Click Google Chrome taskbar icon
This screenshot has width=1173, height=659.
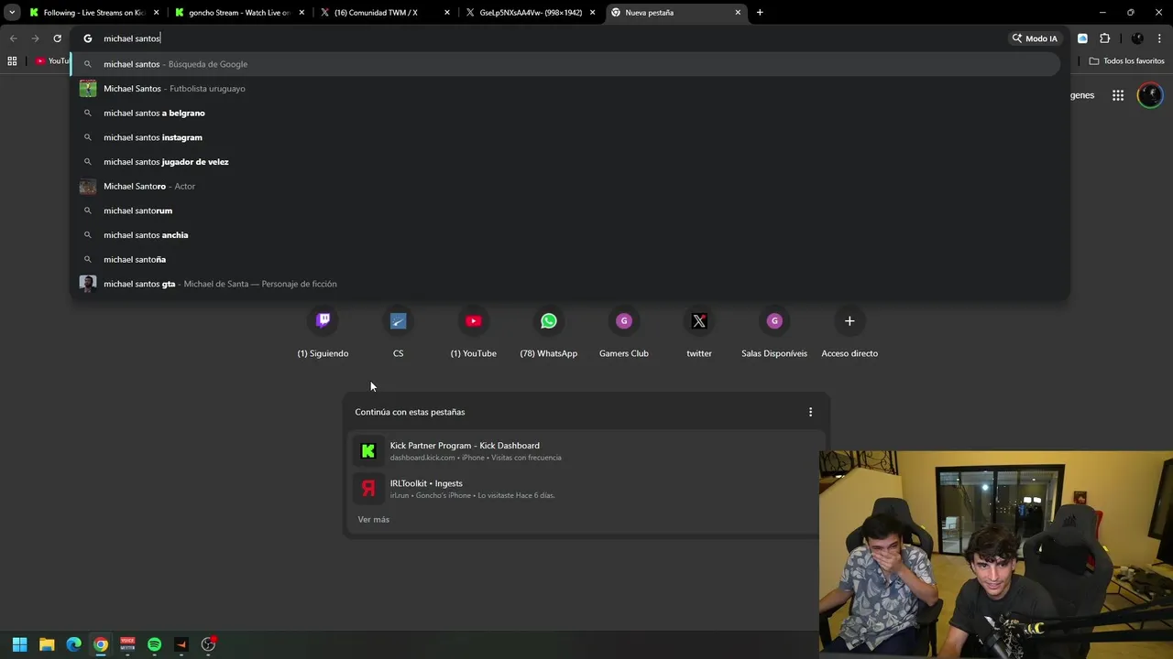point(101,644)
